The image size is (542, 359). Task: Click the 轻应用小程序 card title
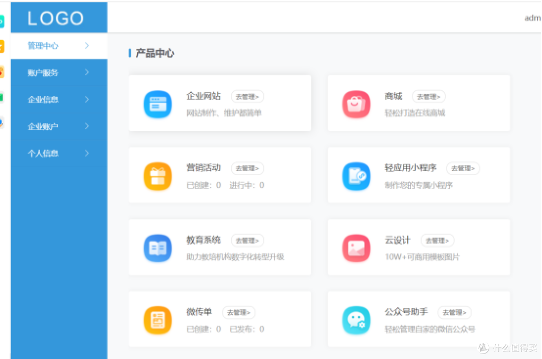[x=411, y=168]
